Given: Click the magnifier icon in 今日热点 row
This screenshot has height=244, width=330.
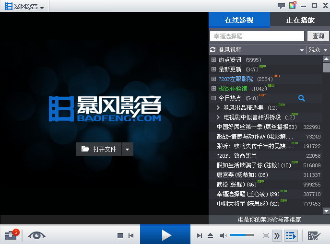Looking at the screenshot, I should [x=302, y=98].
